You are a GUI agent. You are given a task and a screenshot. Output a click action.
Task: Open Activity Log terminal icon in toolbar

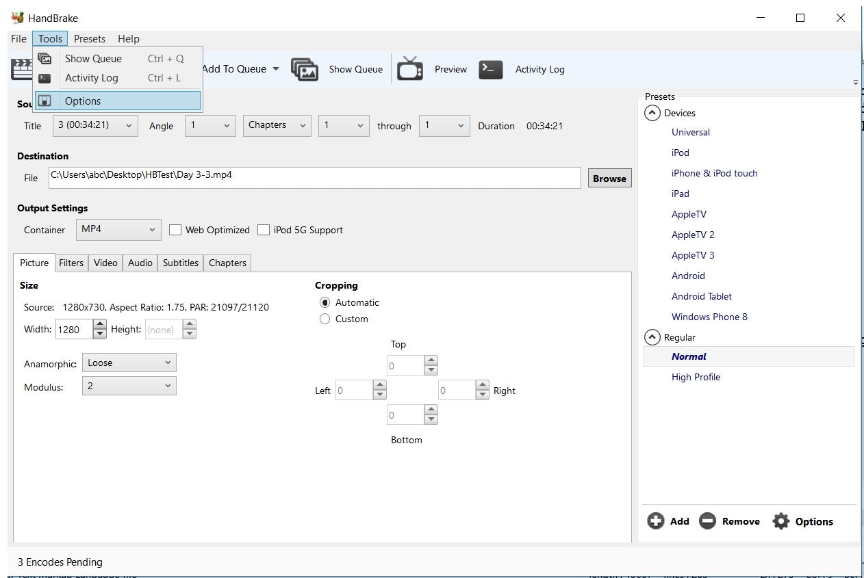[491, 69]
